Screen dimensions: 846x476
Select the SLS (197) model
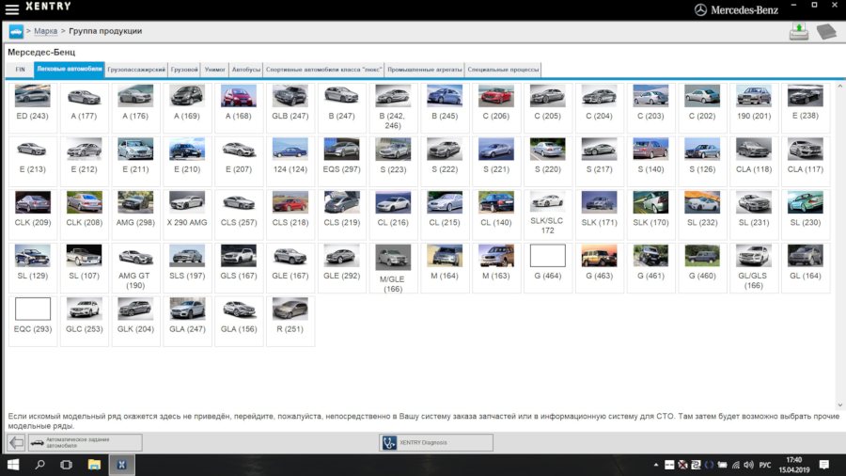[x=187, y=268]
